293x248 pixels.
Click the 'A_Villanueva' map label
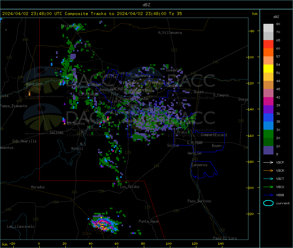(x=170, y=33)
